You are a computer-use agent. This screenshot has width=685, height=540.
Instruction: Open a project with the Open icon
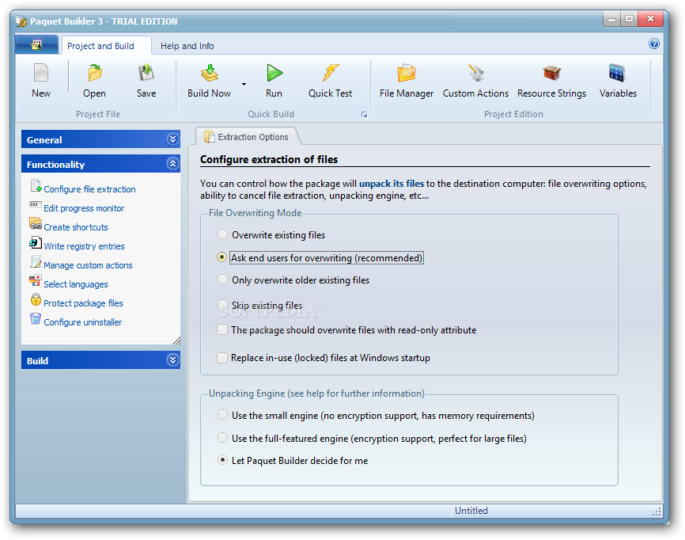[94, 73]
